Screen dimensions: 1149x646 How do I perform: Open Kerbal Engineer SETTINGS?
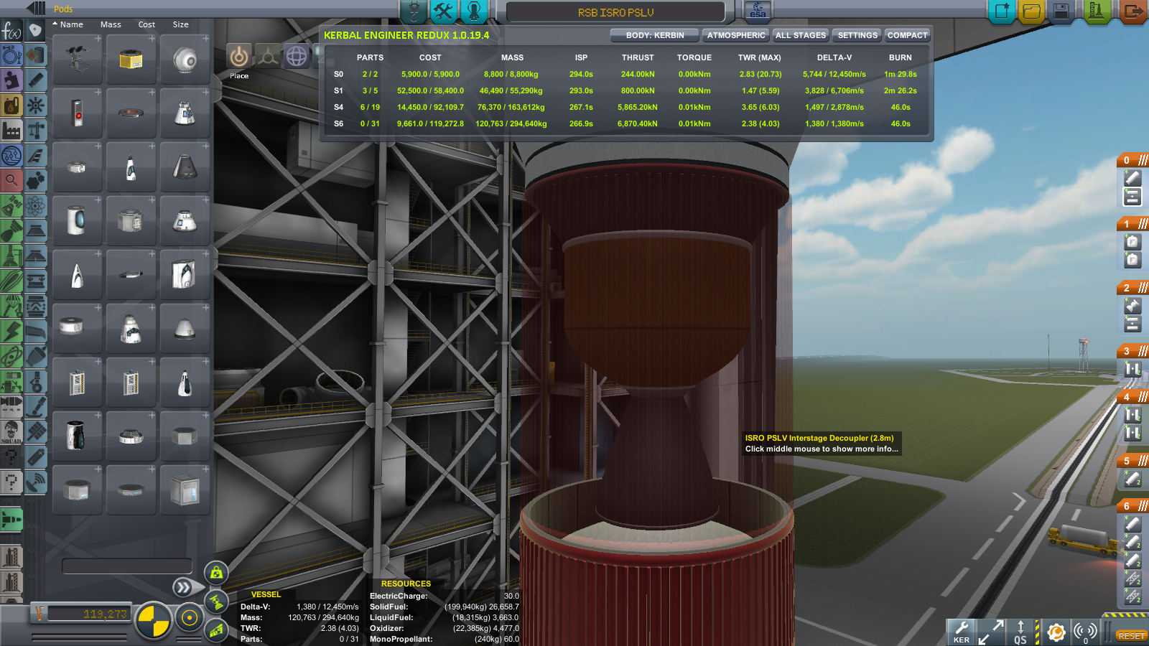(857, 35)
